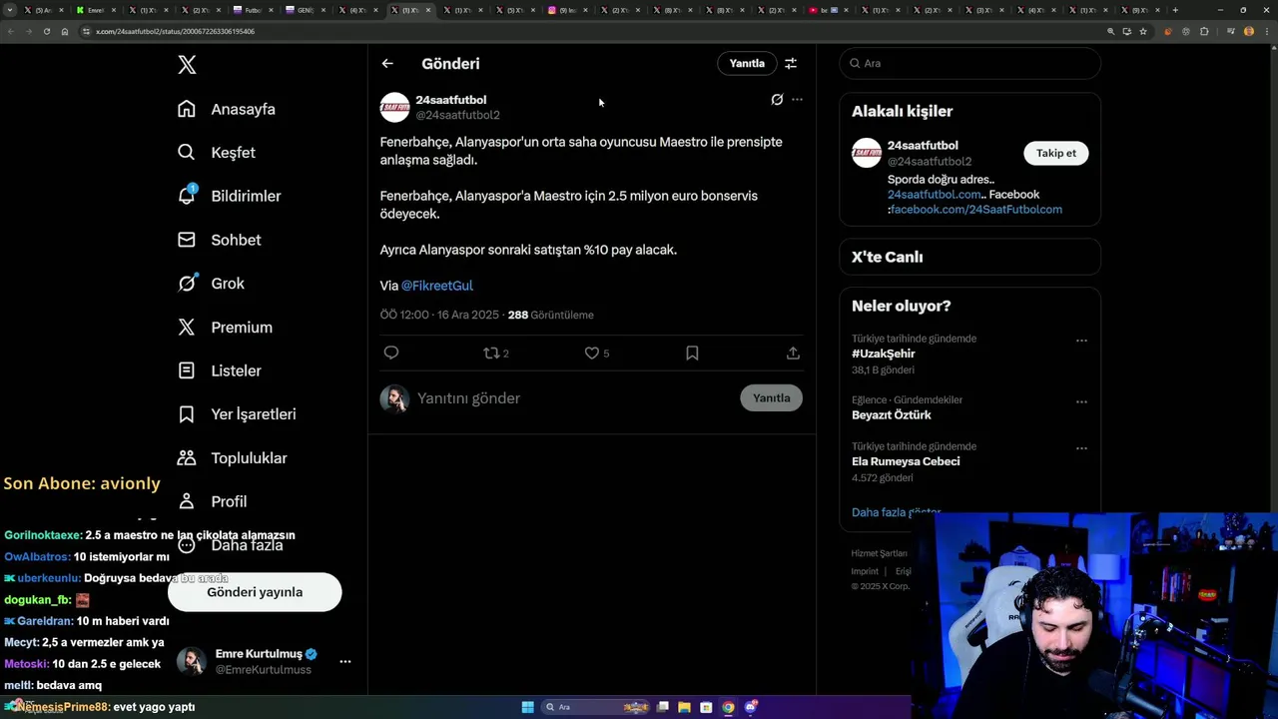Screen dimensions: 1278x719
Task: Open Listeler lists
Action: pyautogui.click(x=219, y=370)
